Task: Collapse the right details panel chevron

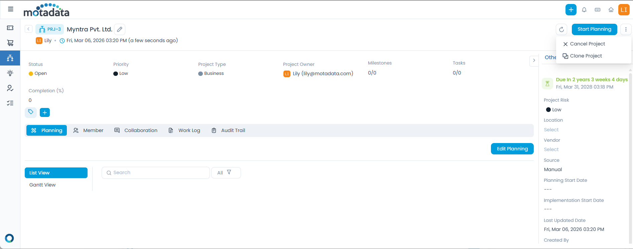Action: coord(534,60)
